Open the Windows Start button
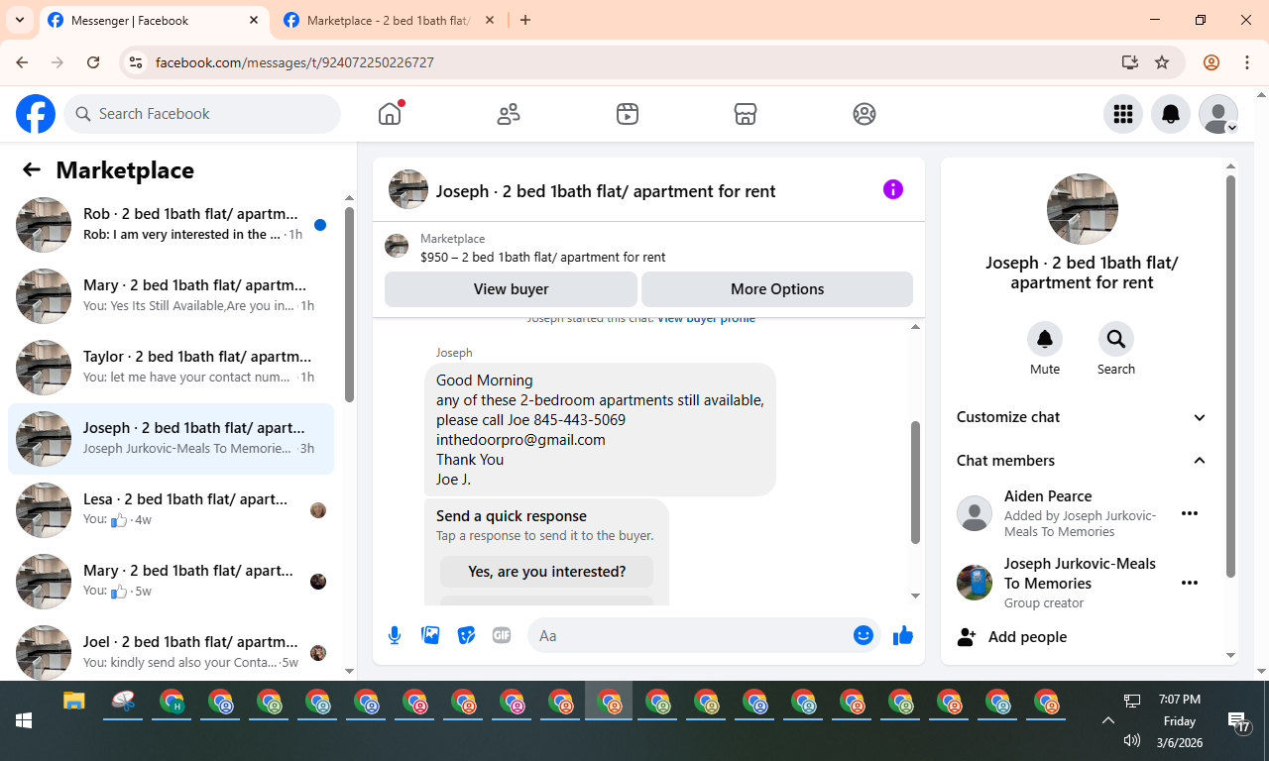 pyautogui.click(x=24, y=720)
